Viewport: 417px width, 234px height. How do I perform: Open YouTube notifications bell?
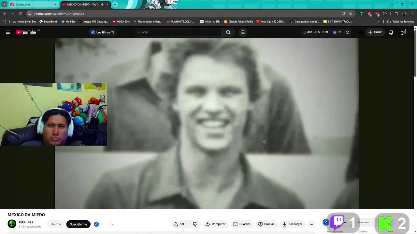391,32
